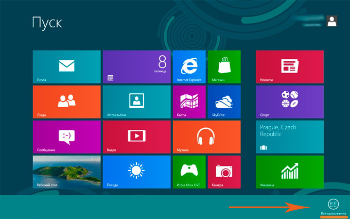Click the Все приложения all apps button
The height and width of the screenshot is (219, 350).
pyautogui.click(x=333, y=207)
